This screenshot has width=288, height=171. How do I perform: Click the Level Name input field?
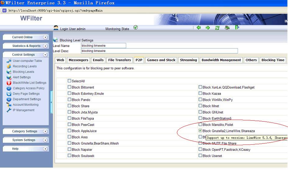click(104, 46)
